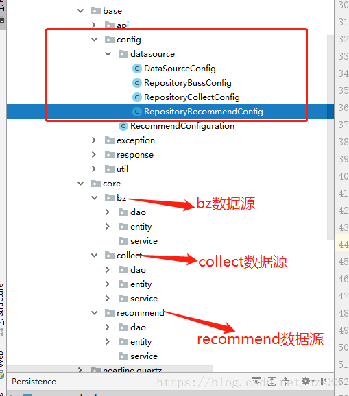Expand the util package node

[x=94, y=169]
